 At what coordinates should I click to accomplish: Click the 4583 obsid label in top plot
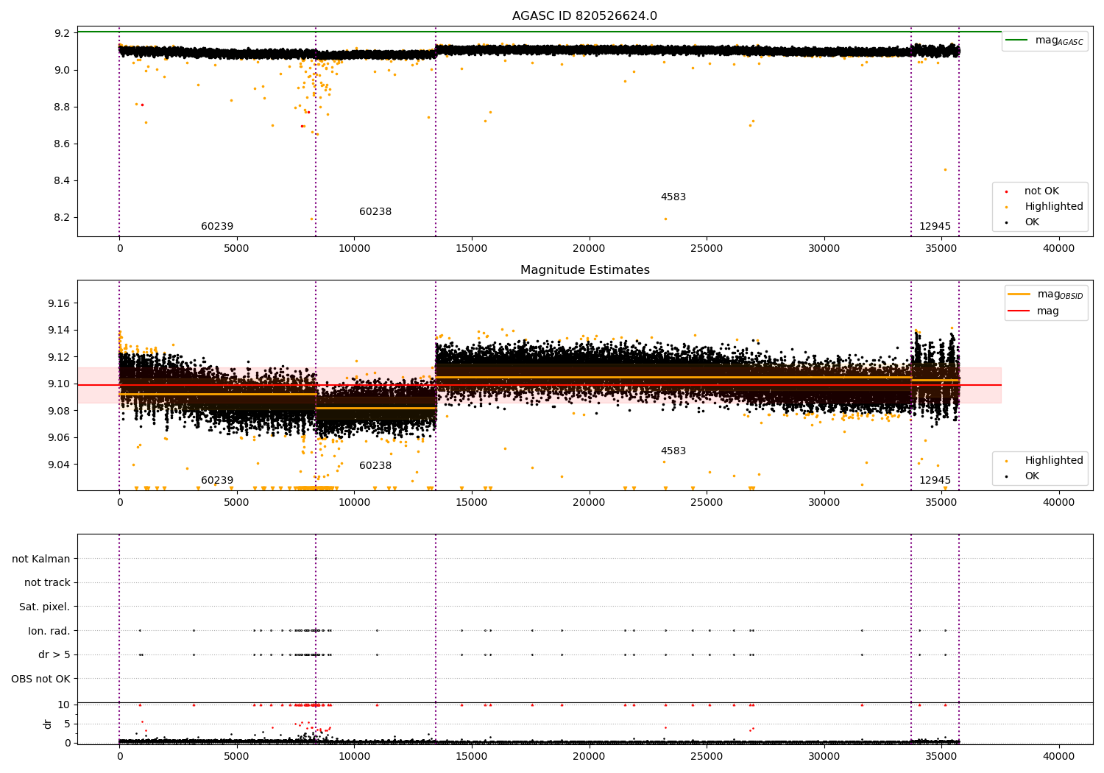coord(673,197)
